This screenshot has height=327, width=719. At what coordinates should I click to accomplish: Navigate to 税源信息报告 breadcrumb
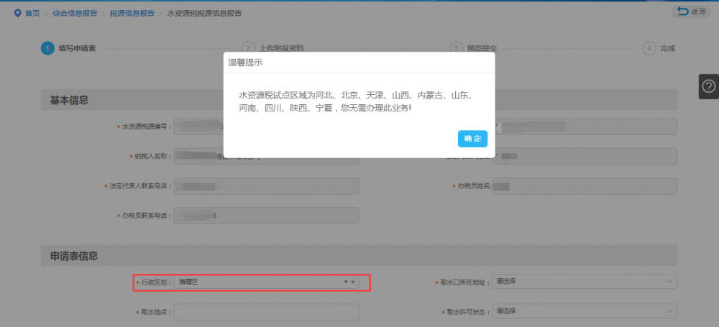pyautogui.click(x=132, y=13)
